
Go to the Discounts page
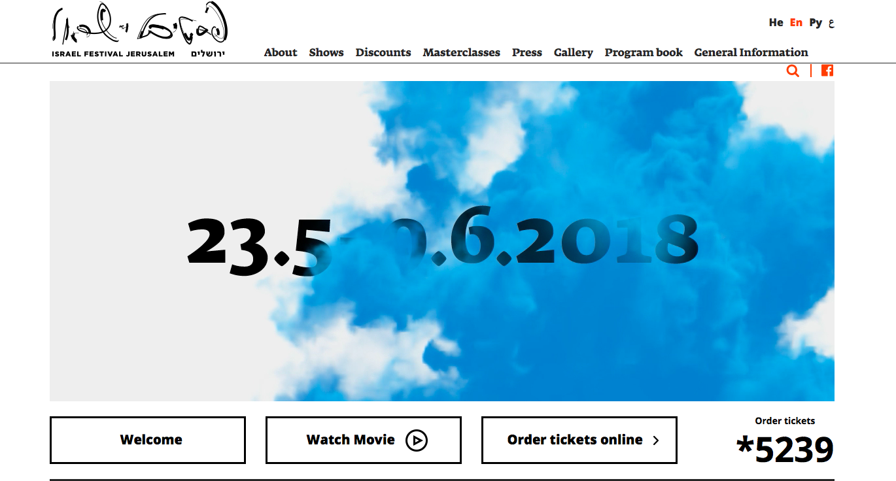coord(383,52)
